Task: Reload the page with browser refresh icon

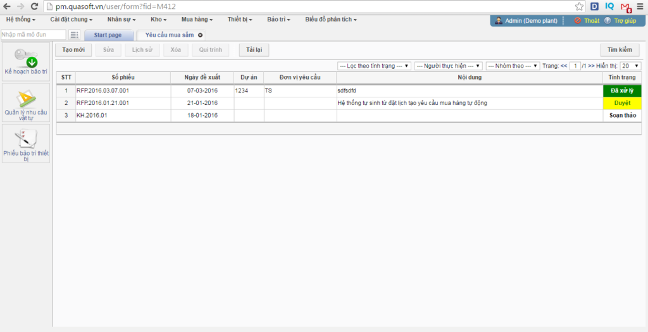Action: [35, 6]
